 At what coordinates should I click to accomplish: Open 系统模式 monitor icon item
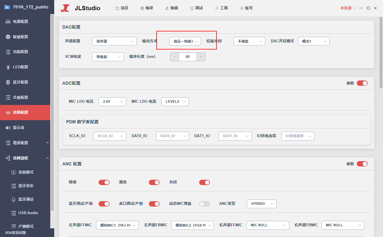25,172
